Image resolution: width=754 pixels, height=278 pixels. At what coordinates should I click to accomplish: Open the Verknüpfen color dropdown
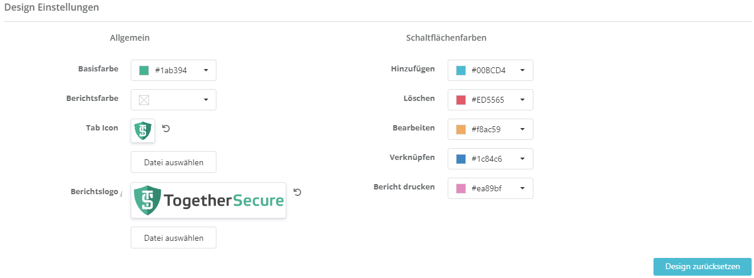tap(522, 159)
